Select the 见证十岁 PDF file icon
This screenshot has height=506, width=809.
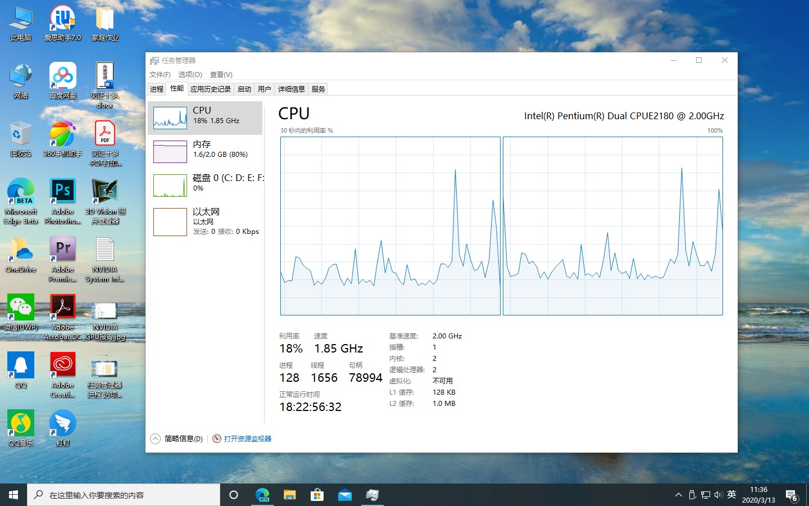pyautogui.click(x=105, y=144)
